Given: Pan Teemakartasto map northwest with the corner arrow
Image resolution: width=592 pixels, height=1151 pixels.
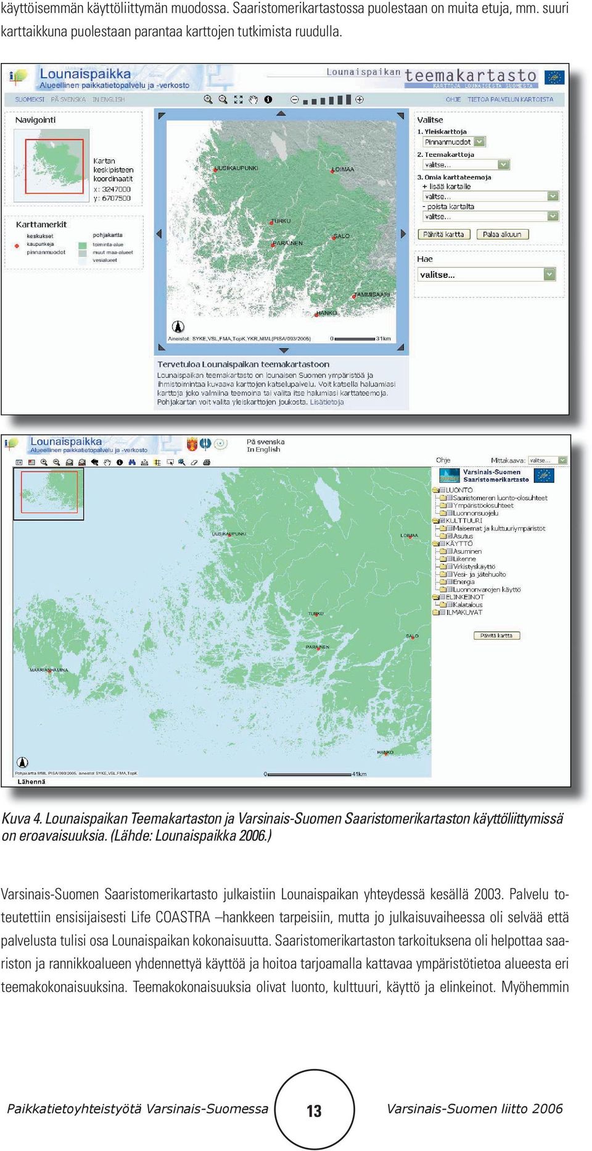Looking at the screenshot, I should pyautogui.click(x=162, y=115).
